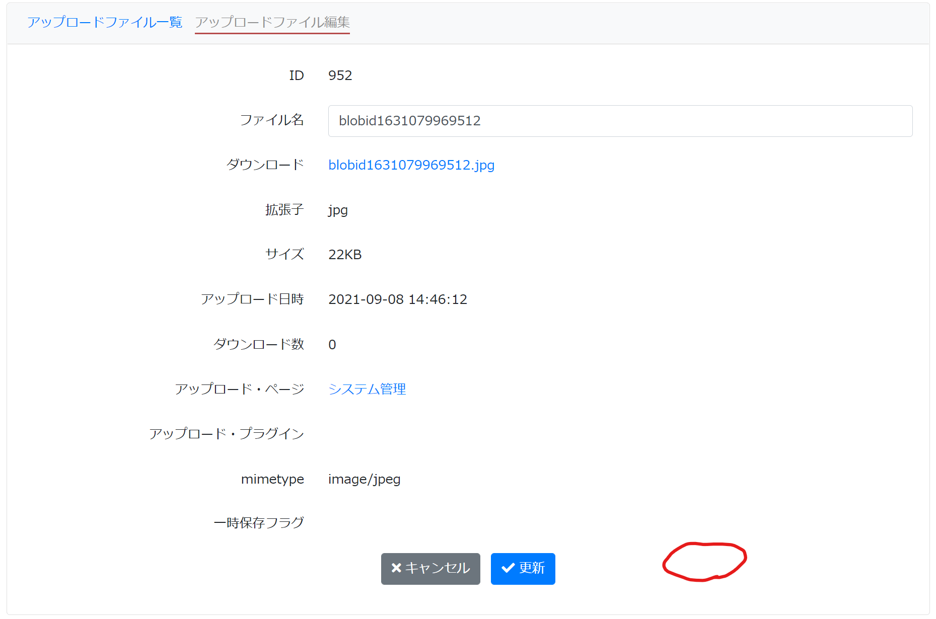This screenshot has width=936, height=619.
Task: Click the 拡張子 value showing jpg
Action: (x=337, y=210)
